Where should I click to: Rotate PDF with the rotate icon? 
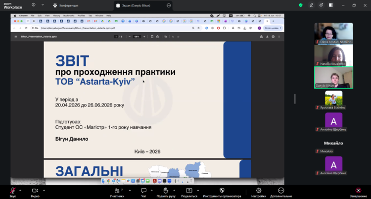click(x=158, y=37)
